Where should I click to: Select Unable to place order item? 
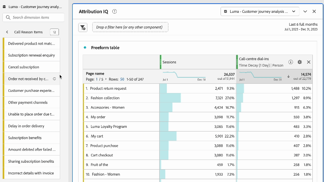[31, 114]
